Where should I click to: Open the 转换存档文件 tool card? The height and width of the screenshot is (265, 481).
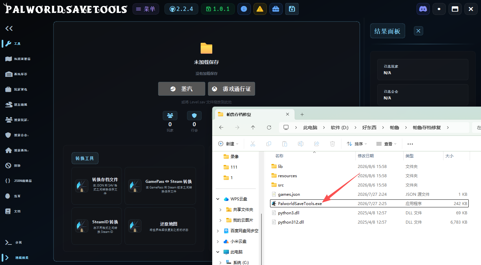click(x=97, y=186)
